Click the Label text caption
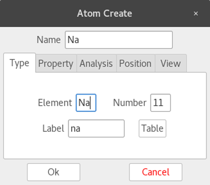Viewport: 210px width, 185px height. pos(54,128)
